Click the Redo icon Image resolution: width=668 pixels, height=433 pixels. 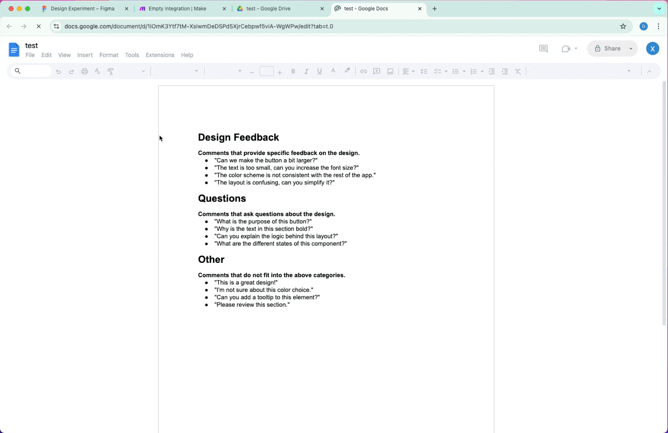pos(71,71)
